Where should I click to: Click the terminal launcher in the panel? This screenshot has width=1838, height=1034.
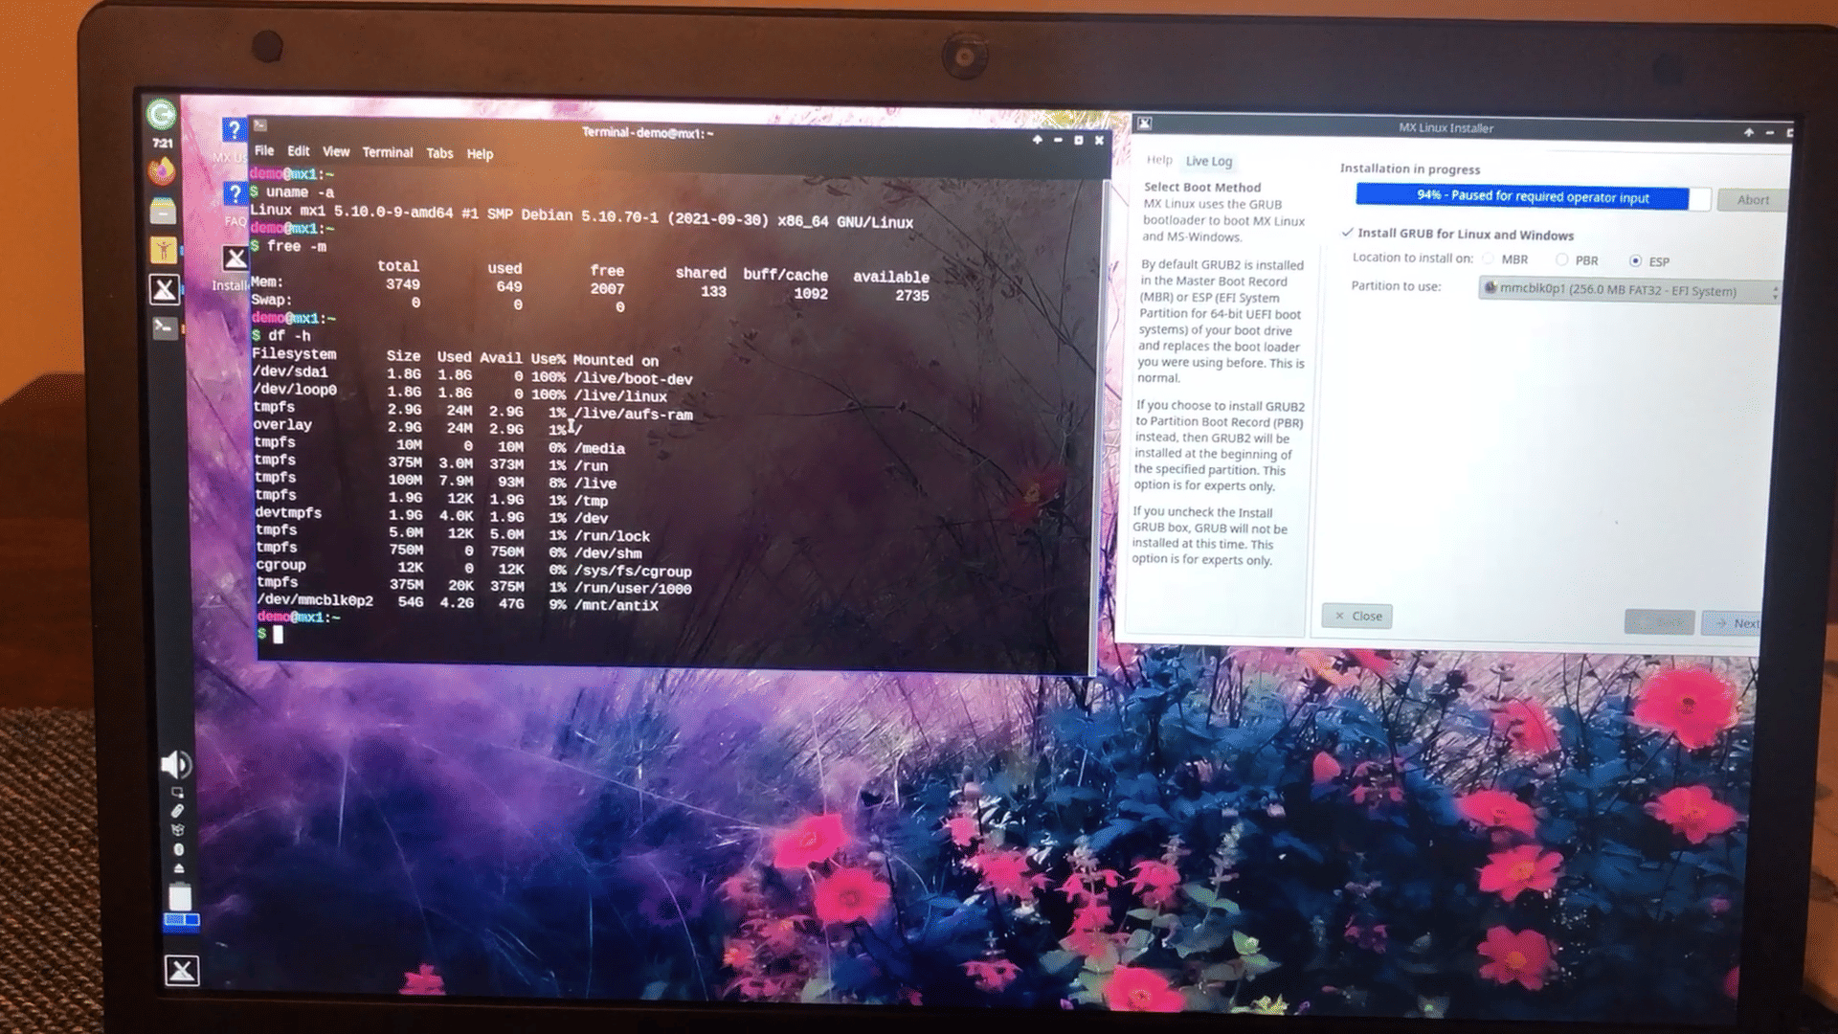(x=164, y=328)
